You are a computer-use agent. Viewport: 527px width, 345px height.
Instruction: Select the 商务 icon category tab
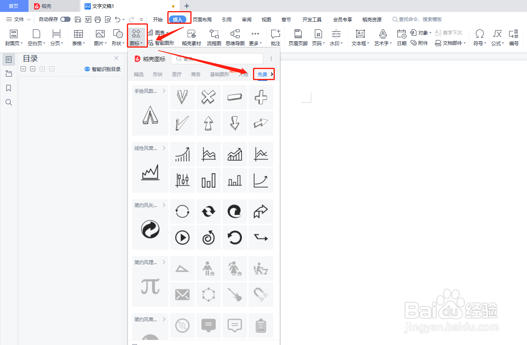point(196,74)
